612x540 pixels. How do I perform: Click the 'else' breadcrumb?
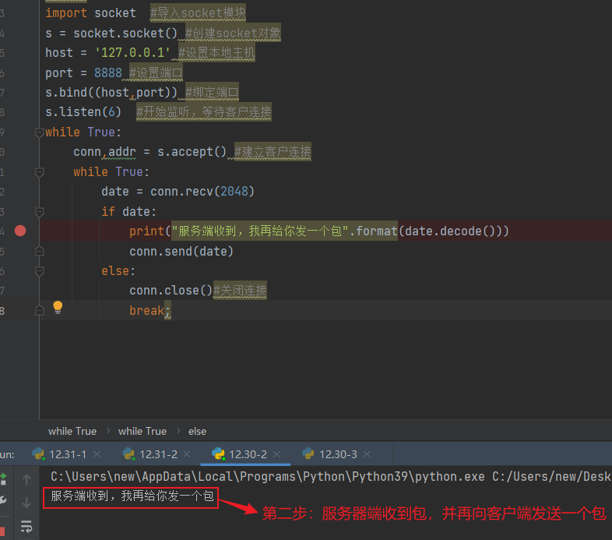tap(197, 432)
